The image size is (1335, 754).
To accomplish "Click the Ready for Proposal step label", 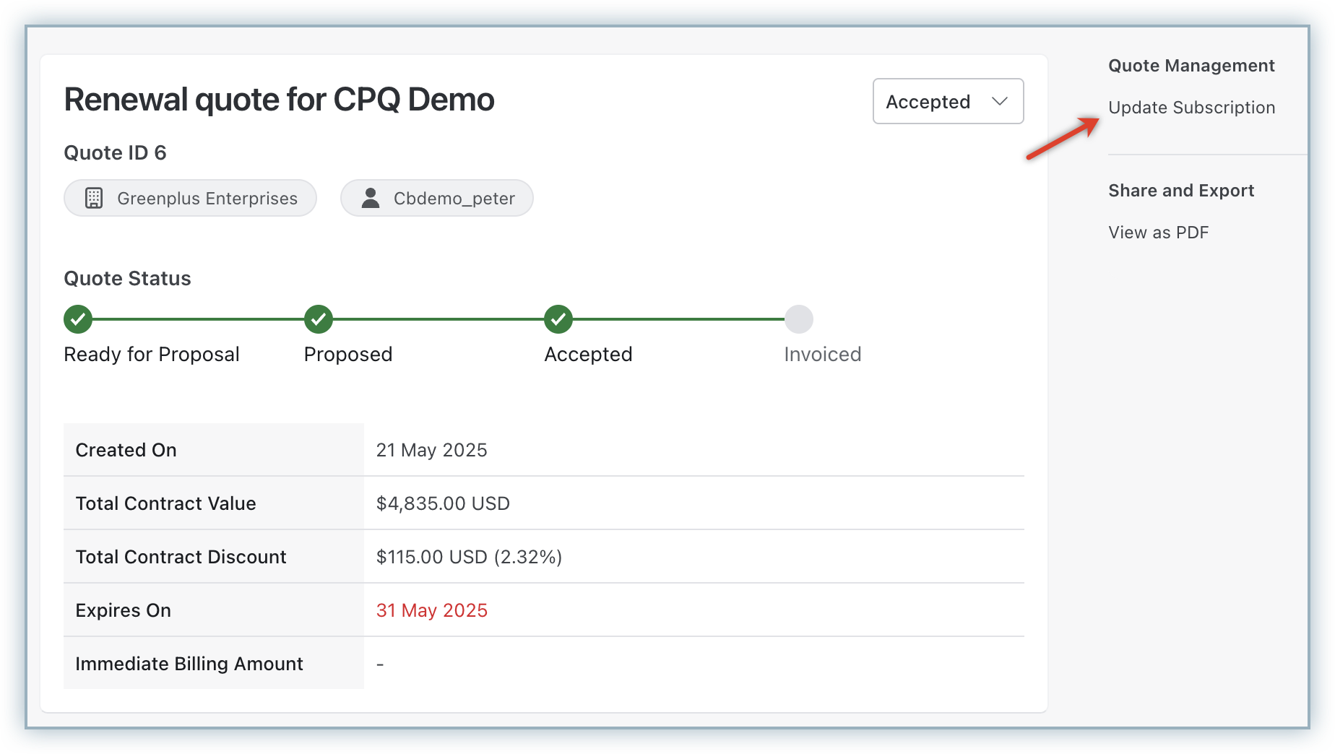I will [152, 355].
